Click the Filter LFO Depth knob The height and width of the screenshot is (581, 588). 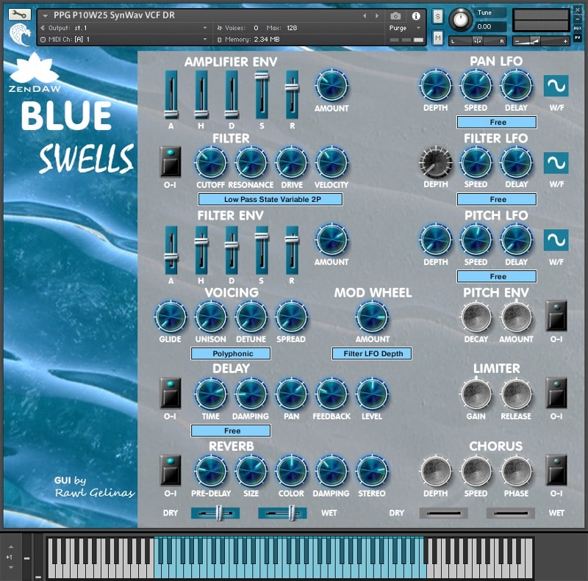coord(435,162)
